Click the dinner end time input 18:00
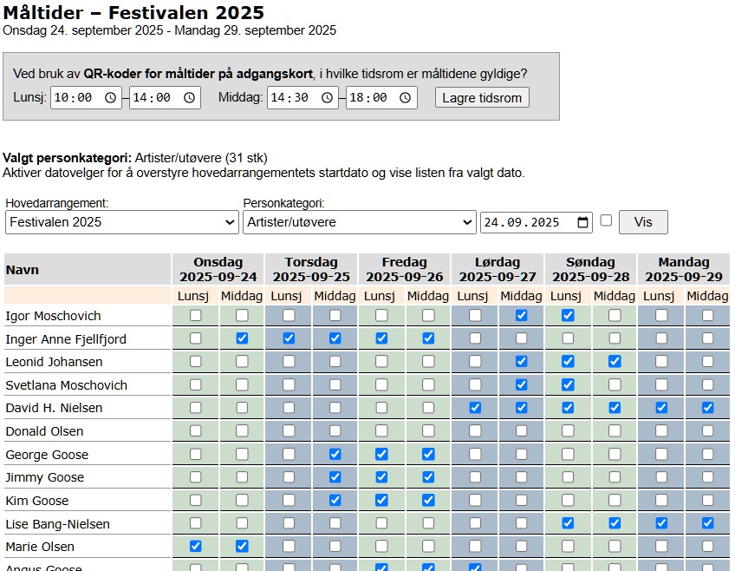The width and height of the screenshot is (735, 571). [x=369, y=98]
